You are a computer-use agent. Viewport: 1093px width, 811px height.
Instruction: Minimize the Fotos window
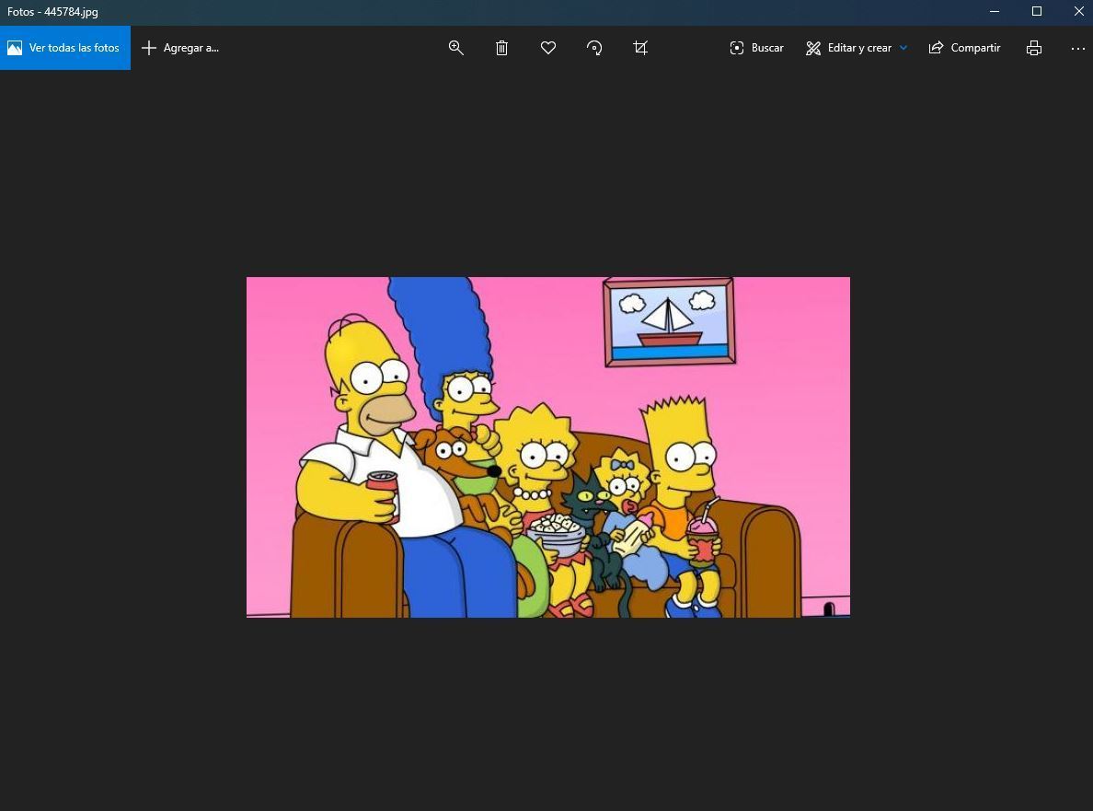click(x=995, y=12)
